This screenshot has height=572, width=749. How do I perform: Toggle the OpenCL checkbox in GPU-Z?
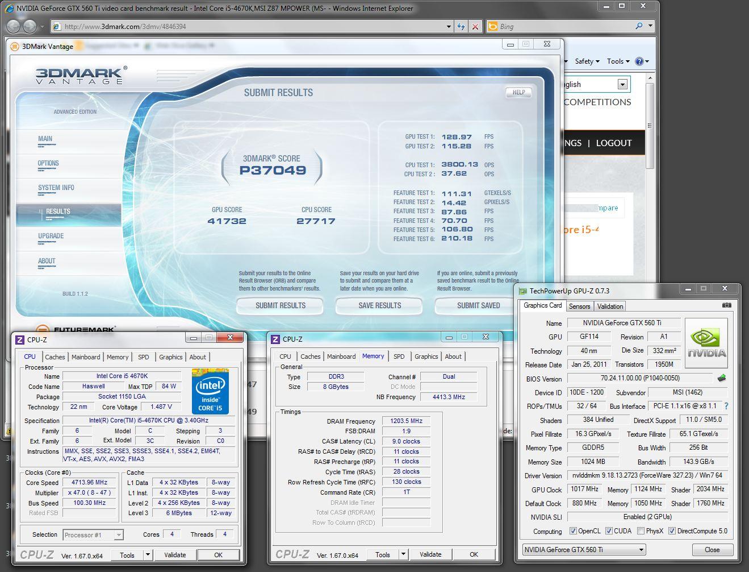(x=573, y=531)
